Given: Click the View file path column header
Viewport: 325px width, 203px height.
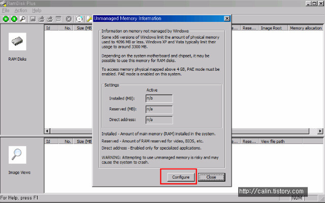Looking at the screenshot, I should click(281, 141).
